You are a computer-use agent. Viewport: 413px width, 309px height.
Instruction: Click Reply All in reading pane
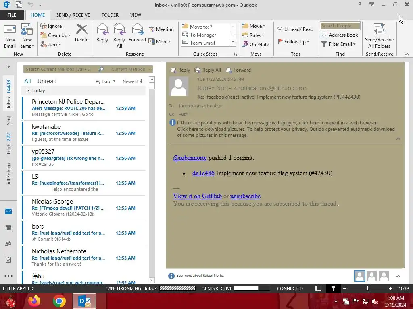tap(208, 70)
